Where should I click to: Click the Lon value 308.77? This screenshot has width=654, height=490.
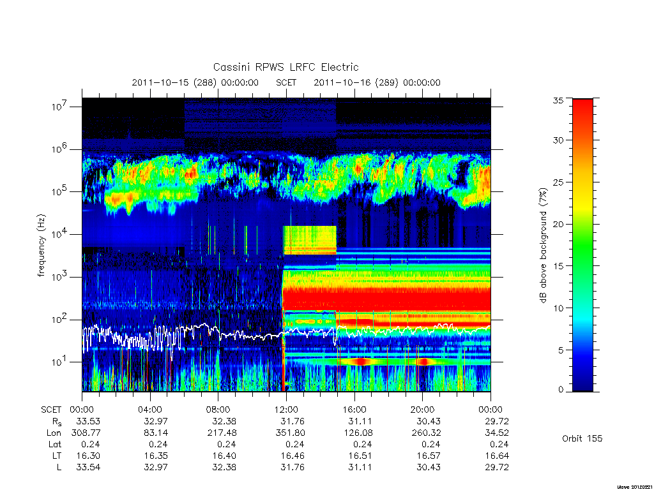pos(86,433)
